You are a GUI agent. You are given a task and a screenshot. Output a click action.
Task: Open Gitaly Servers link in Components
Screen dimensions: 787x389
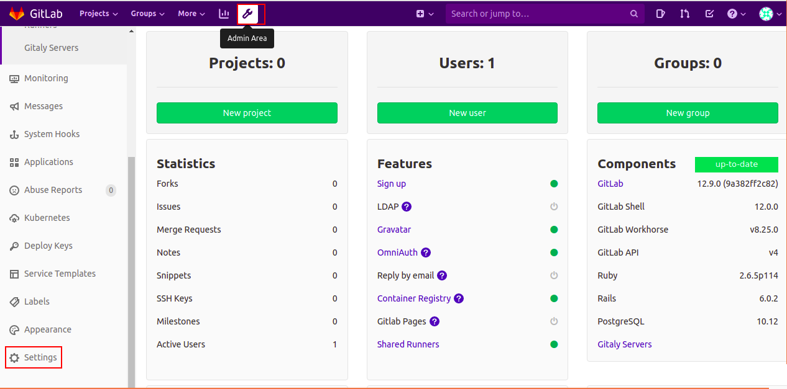[x=625, y=344]
